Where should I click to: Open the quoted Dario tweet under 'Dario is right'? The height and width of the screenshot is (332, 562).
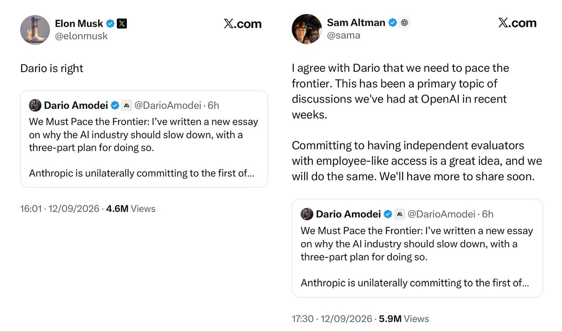144,139
